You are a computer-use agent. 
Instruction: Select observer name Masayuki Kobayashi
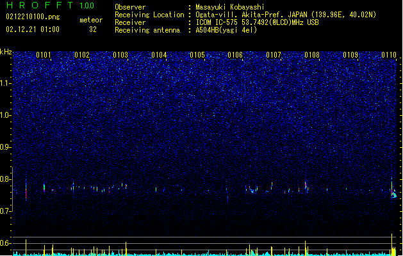[230, 7]
